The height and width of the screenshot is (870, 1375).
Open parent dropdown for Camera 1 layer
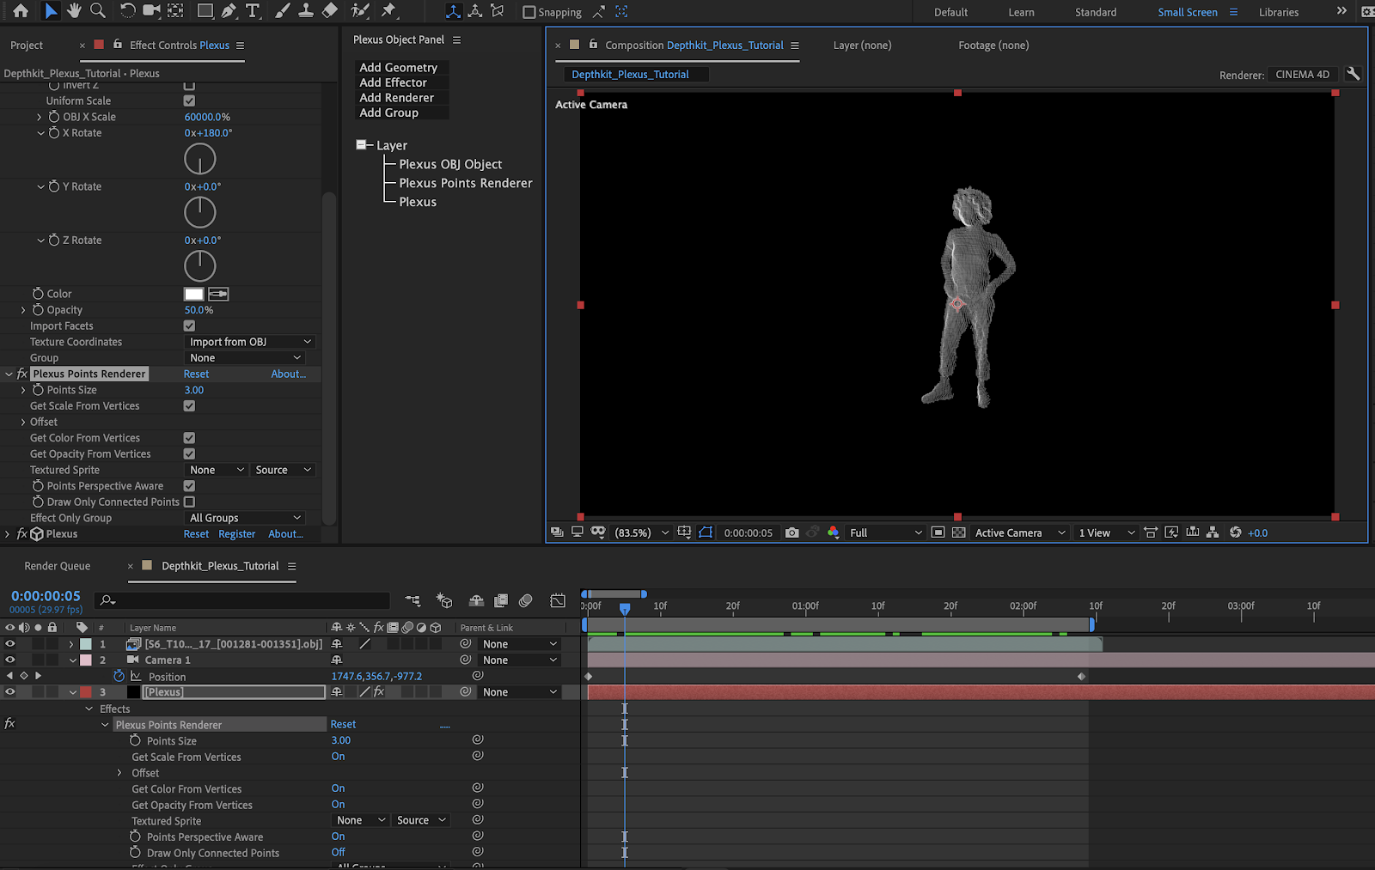(520, 660)
